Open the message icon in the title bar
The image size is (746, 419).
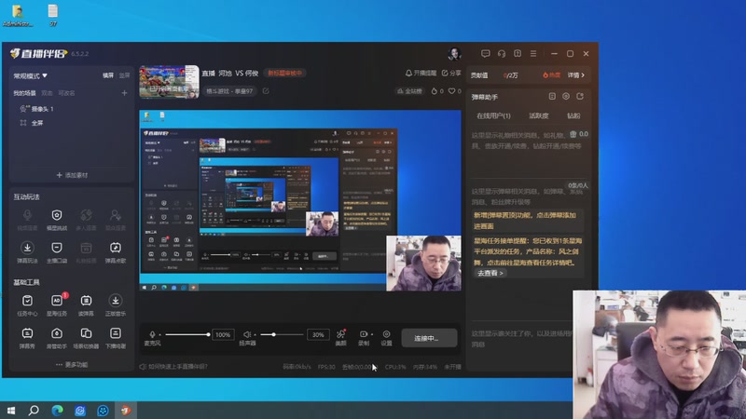tap(485, 54)
